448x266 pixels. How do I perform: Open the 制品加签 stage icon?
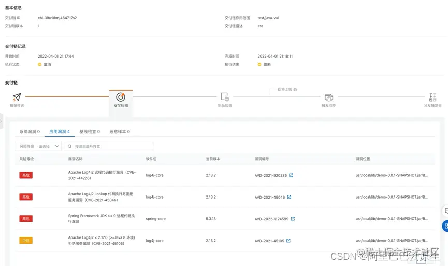pyautogui.click(x=225, y=97)
